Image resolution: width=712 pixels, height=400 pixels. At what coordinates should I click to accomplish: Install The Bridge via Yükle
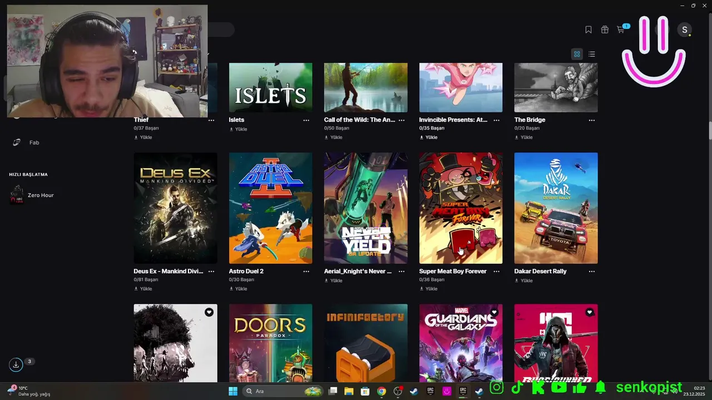click(x=524, y=137)
